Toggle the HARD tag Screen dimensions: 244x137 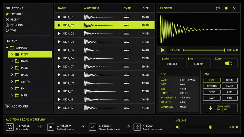(230, 86)
